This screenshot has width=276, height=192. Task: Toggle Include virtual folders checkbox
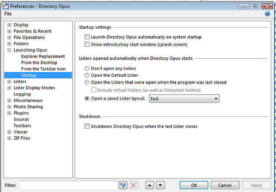point(94,90)
